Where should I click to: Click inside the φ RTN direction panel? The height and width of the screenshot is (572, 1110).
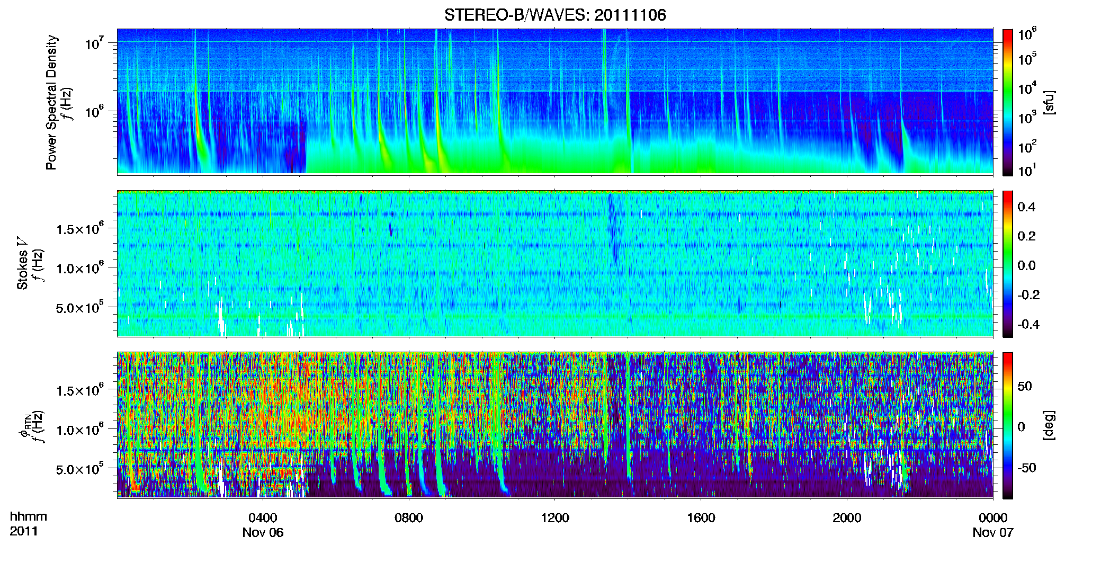coord(555,425)
